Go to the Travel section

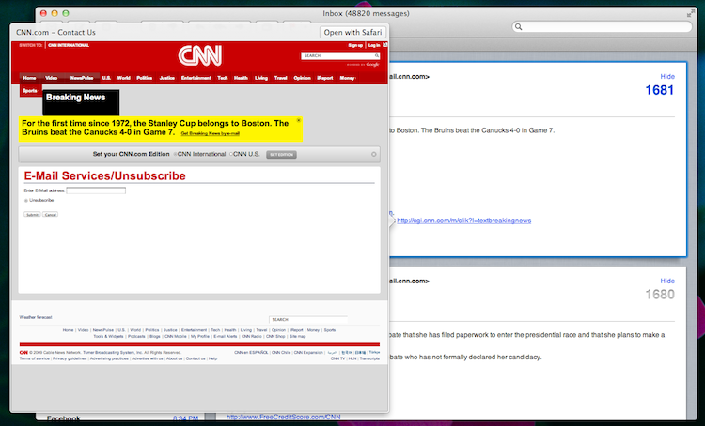point(280,78)
